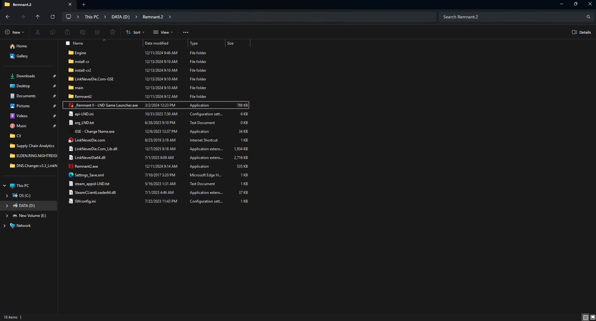Toggle the select all items checkbox
Image resolution: width=596 pixels, height=321 pixels.
pos(68,43)
